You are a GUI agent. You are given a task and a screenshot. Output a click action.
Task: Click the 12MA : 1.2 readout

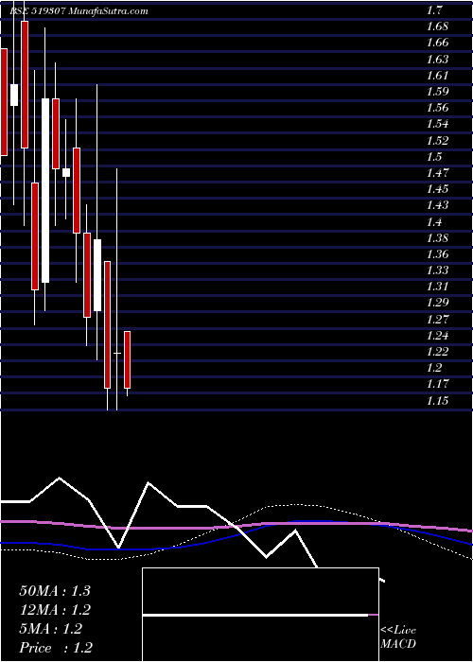coord(55,610)
